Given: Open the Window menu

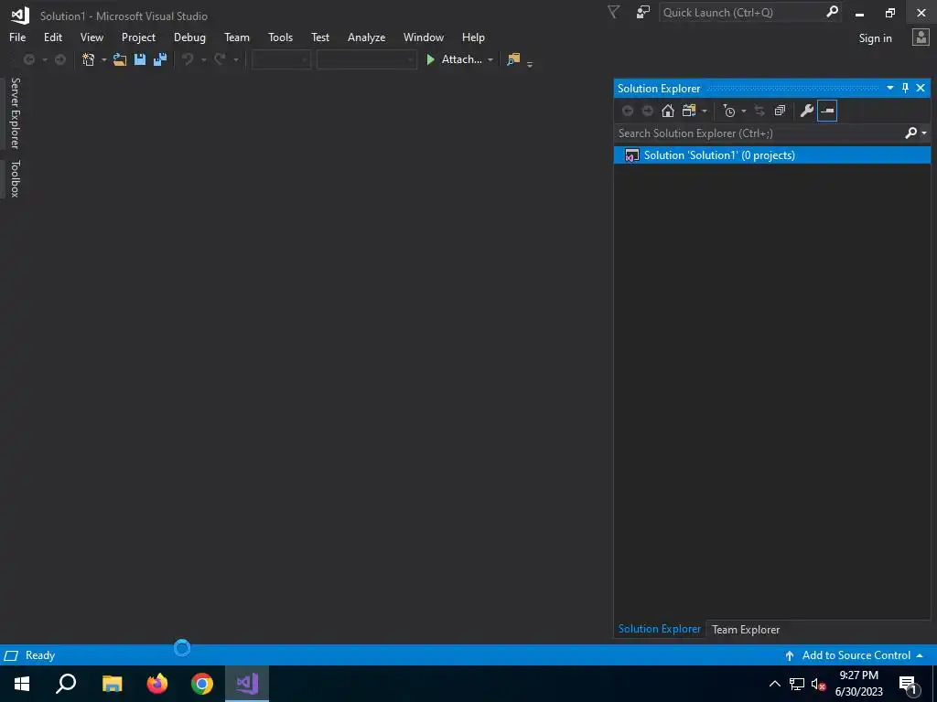Looking at the screenshot, I should click(x=424, y=37).
